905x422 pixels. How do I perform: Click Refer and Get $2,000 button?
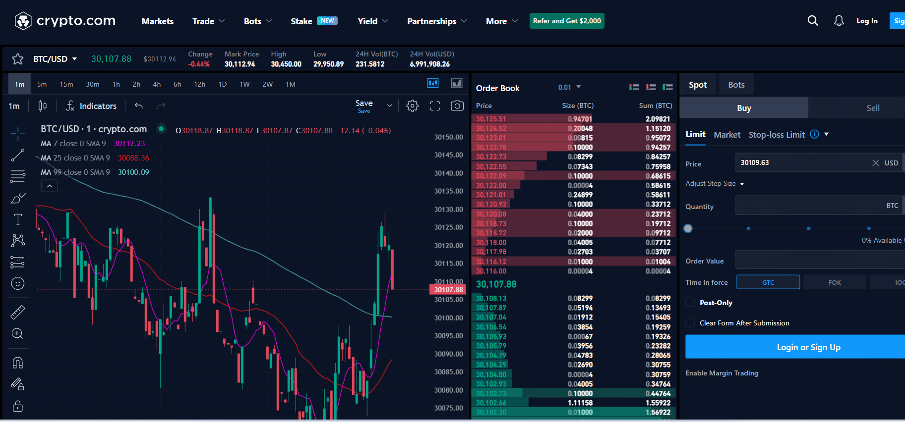567,21
